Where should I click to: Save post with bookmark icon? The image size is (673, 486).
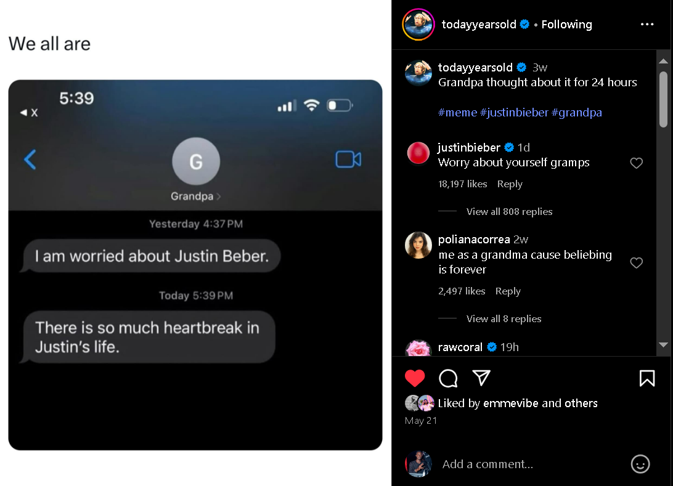[647, 378]
